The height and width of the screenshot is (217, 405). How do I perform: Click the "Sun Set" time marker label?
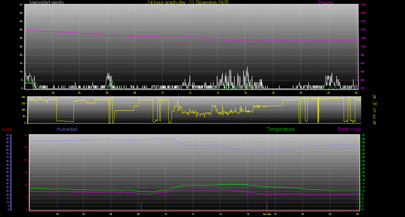click(267, 214)
